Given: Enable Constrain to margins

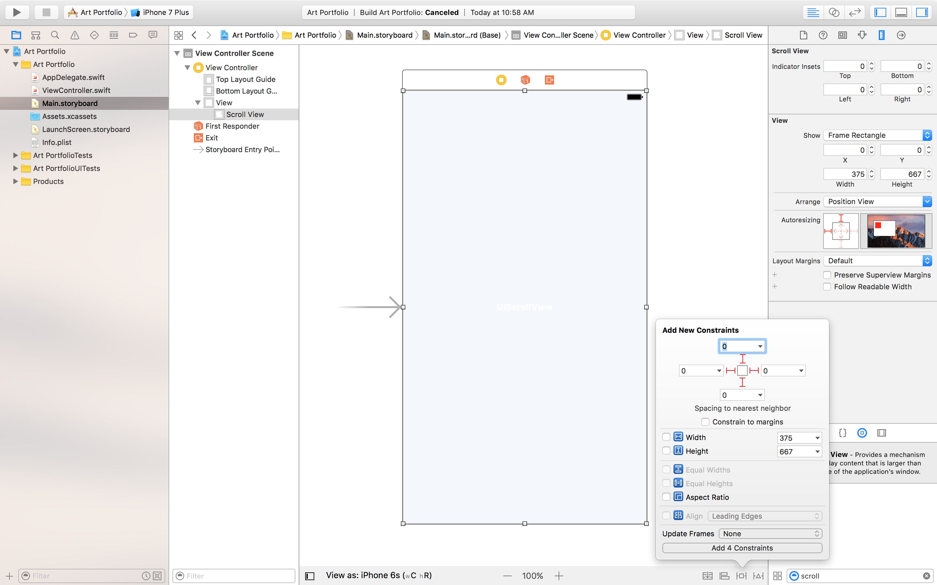Looking at the screenshot, I should click(706, 422).
